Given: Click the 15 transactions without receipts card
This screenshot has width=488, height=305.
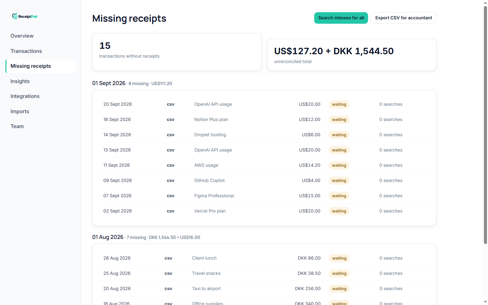Looking at the screenshot, I should pos(177,52).
